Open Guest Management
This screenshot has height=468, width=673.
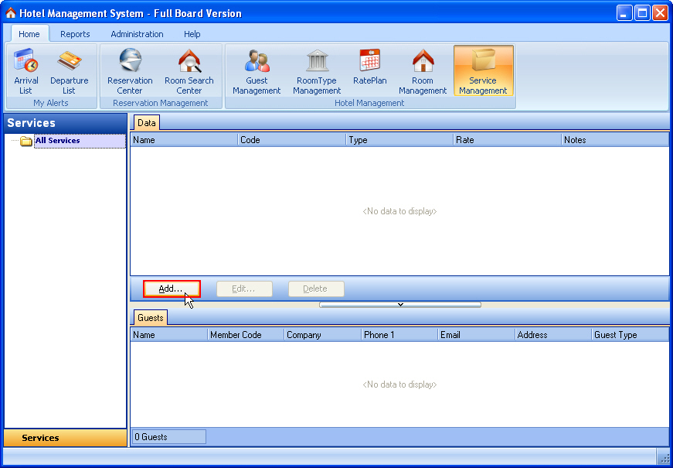click(x=257, y=71)
